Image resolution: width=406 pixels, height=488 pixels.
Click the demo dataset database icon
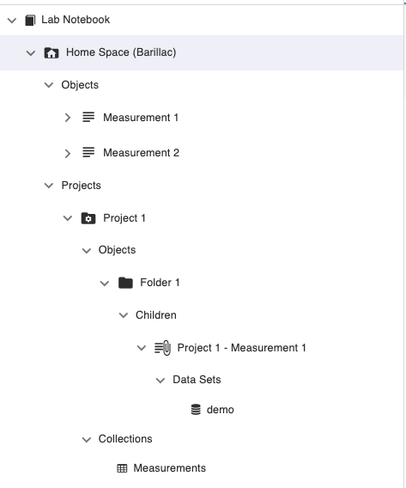[x=196, y=410]
